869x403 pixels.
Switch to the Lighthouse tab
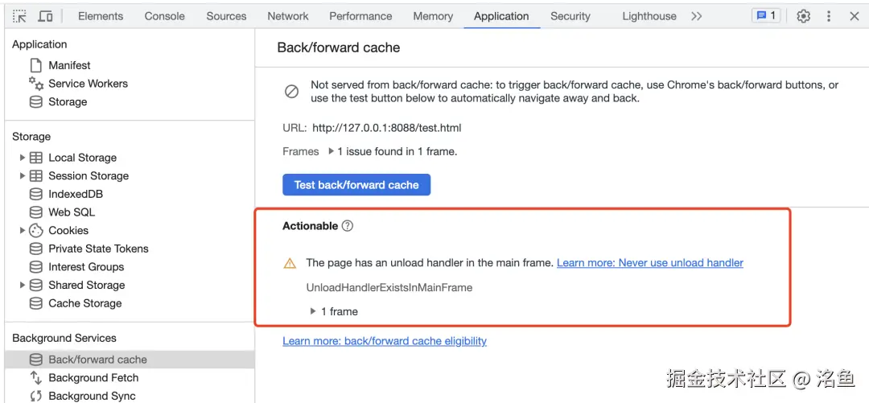pos(649,16)
